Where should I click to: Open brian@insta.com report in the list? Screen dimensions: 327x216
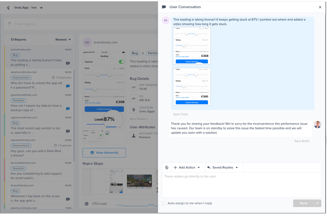39,57
